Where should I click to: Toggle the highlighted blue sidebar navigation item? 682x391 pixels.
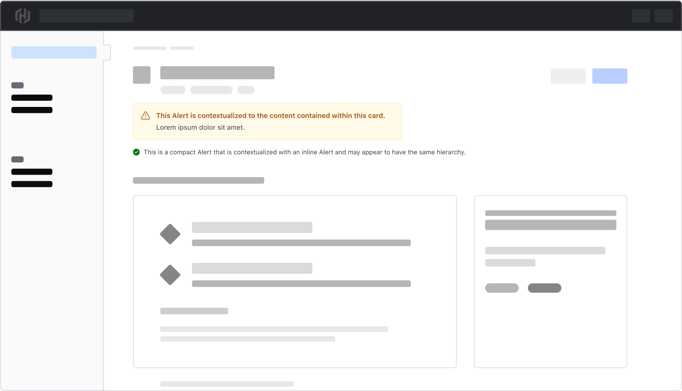[54, 52]
